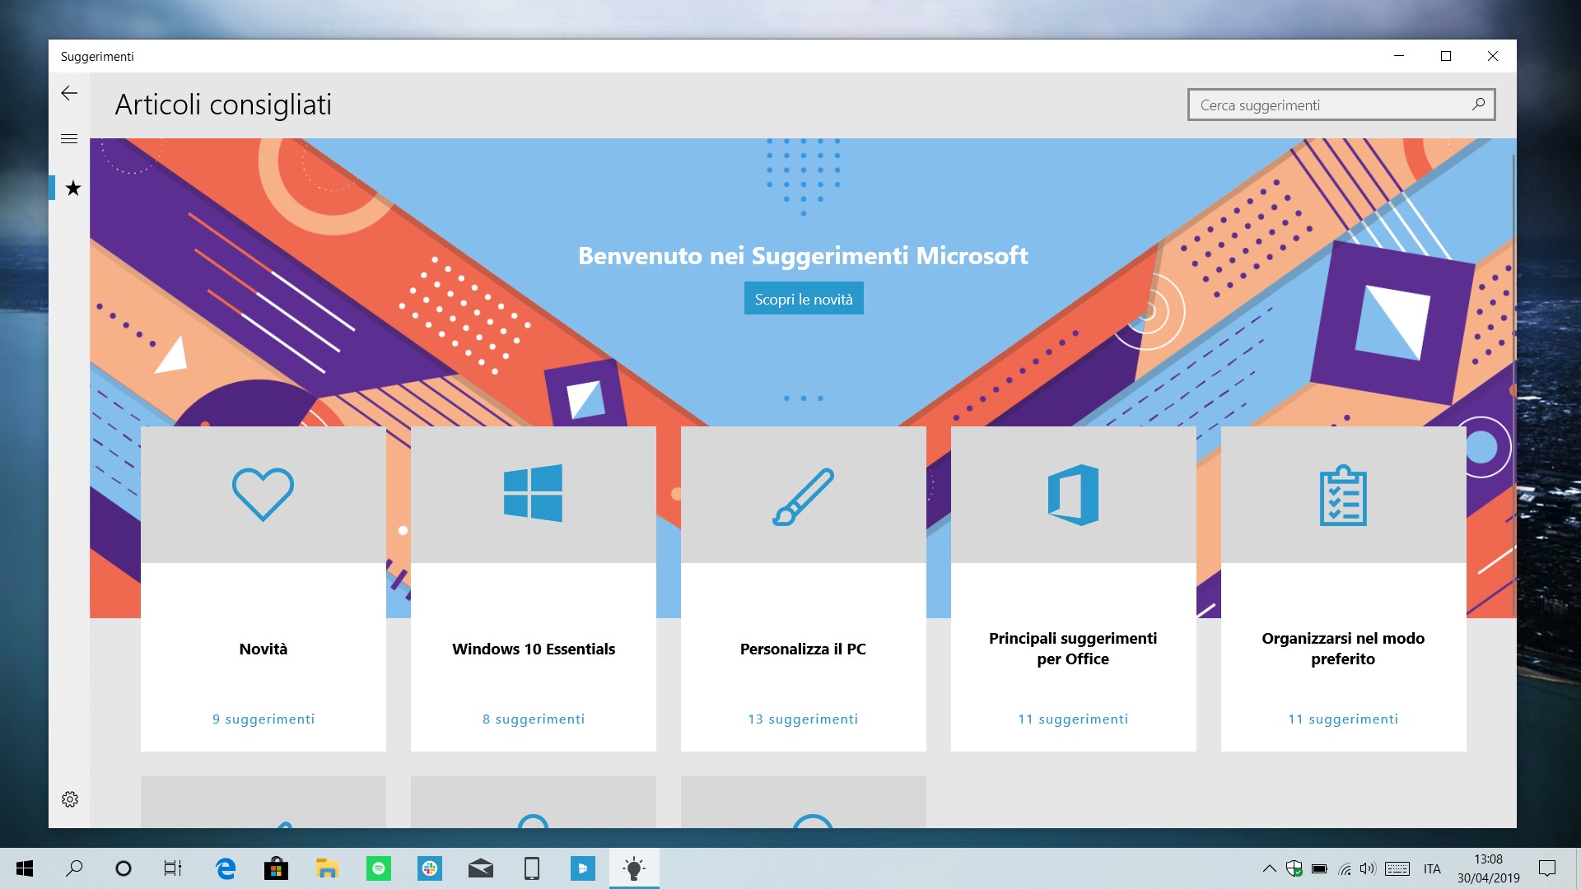This screenshot has height=889, width=1581.
Task: Open Task View on the taskbar
Action: coord(173,868)
